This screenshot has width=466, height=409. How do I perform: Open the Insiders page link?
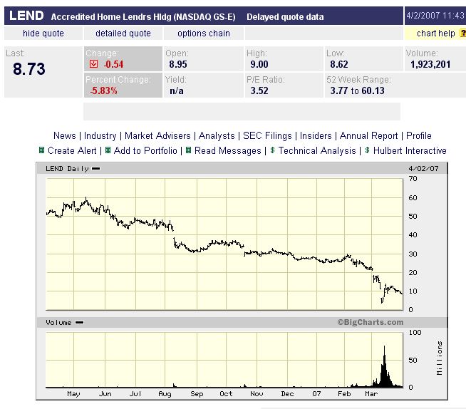click(316, 135)
